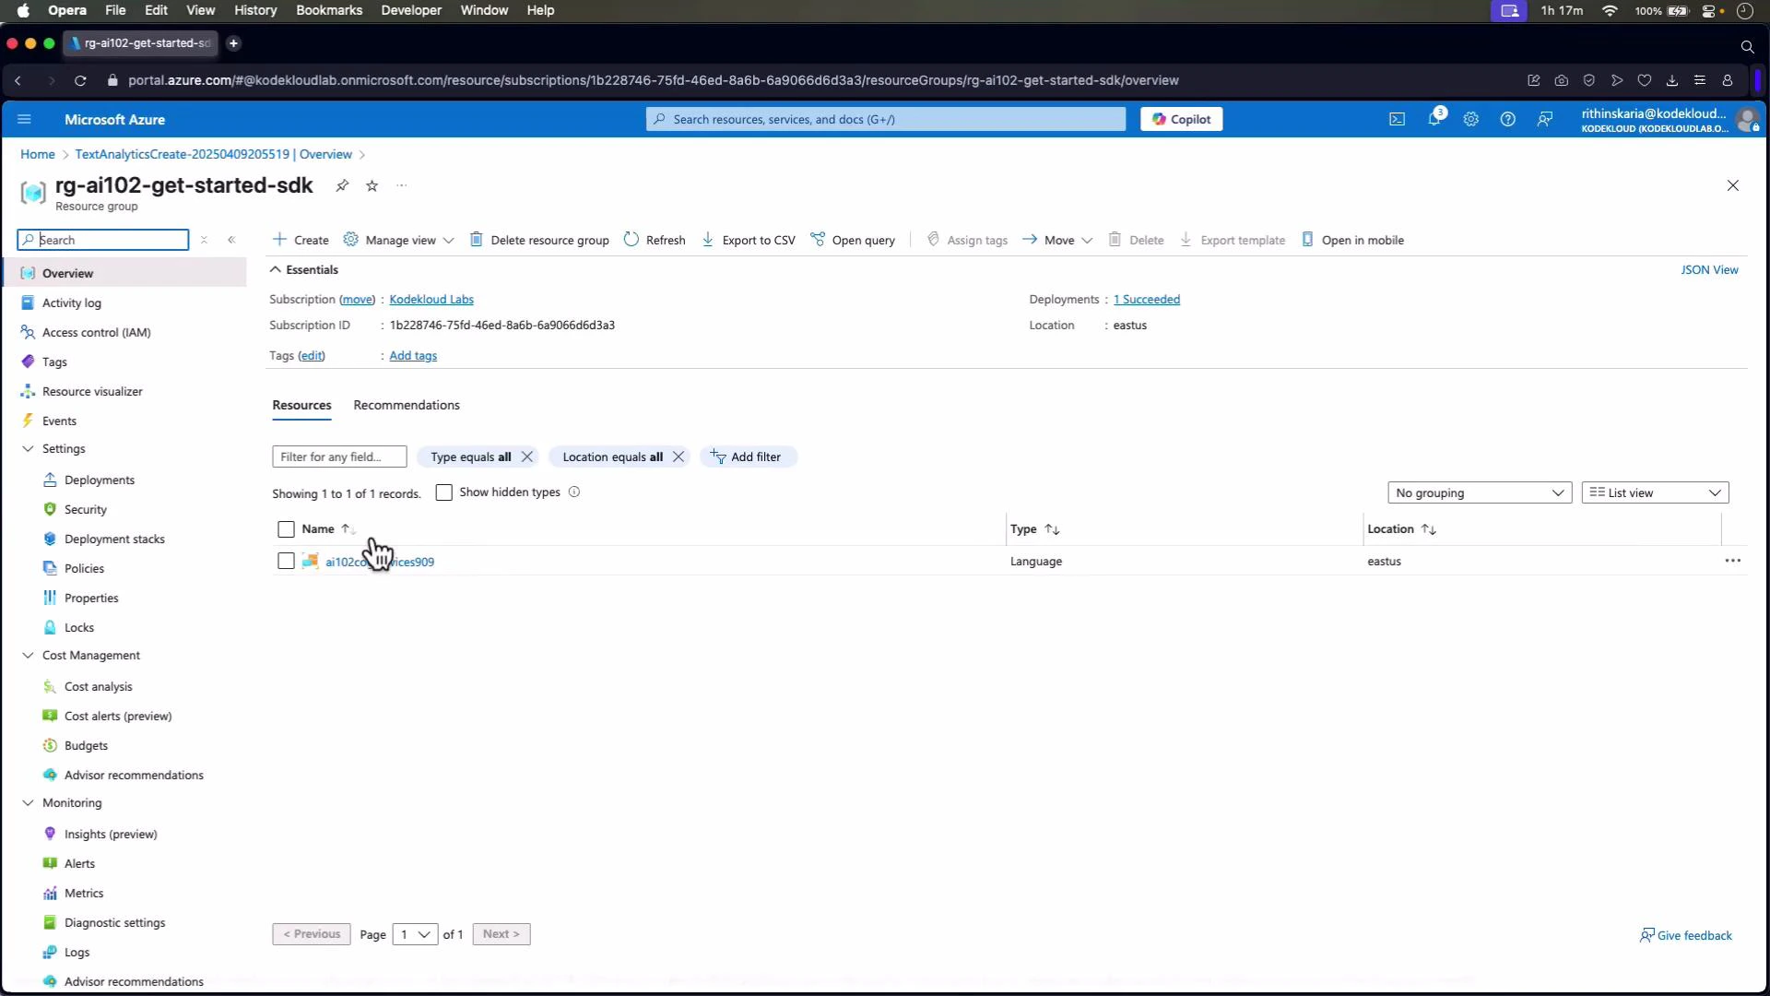Click the Create button

(x=301, y=240)
